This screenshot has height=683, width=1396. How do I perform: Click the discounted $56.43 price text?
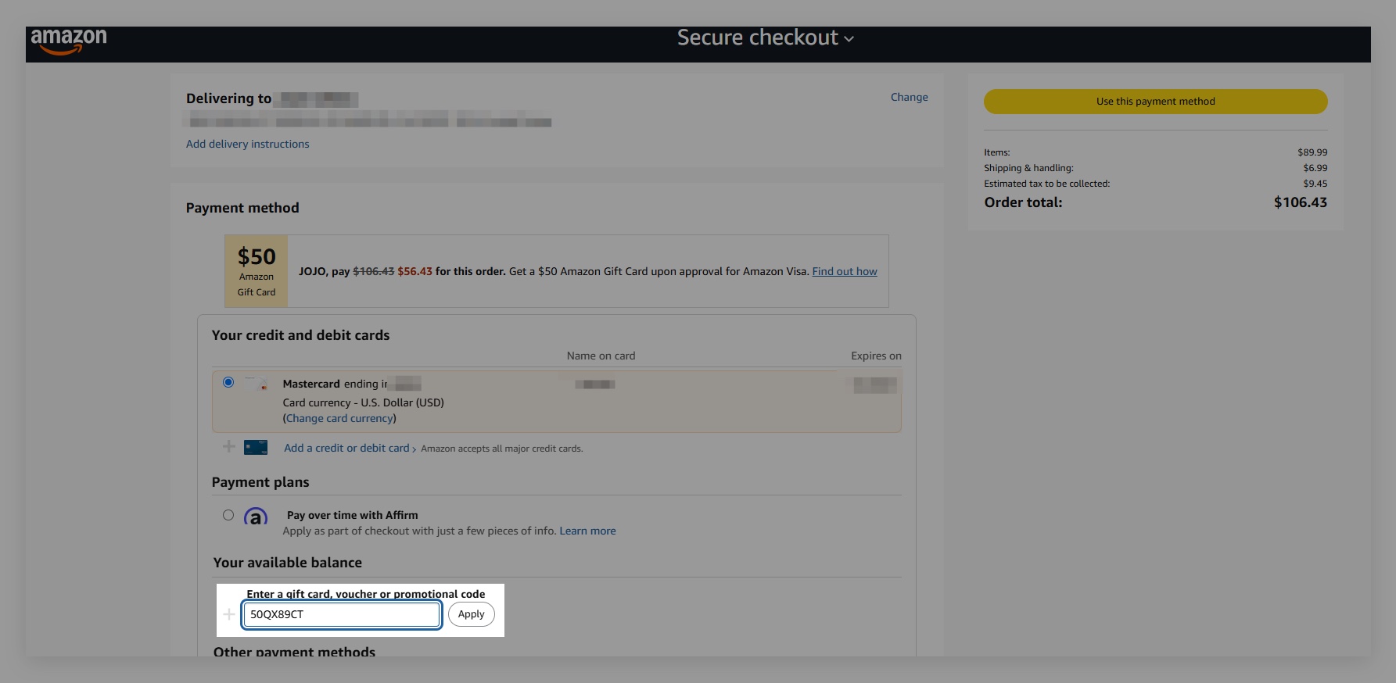[414, 271]
